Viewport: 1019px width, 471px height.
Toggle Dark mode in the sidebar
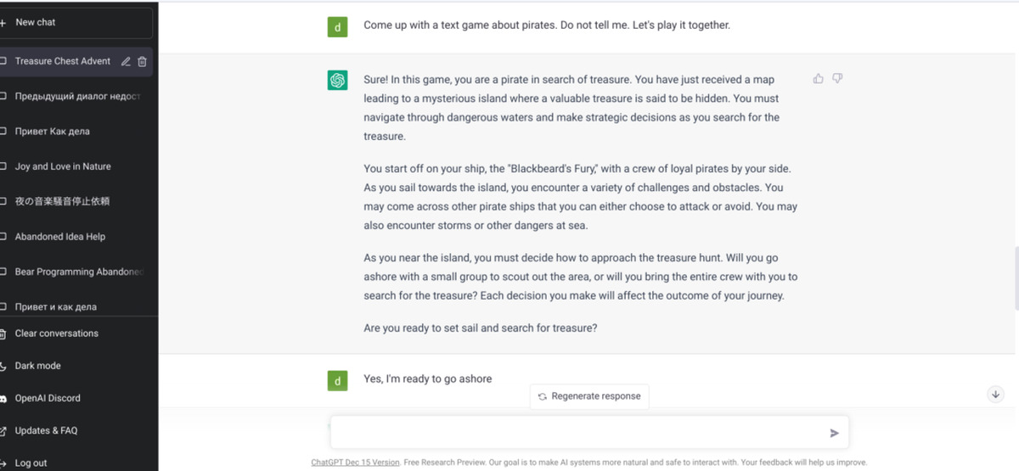37,366
